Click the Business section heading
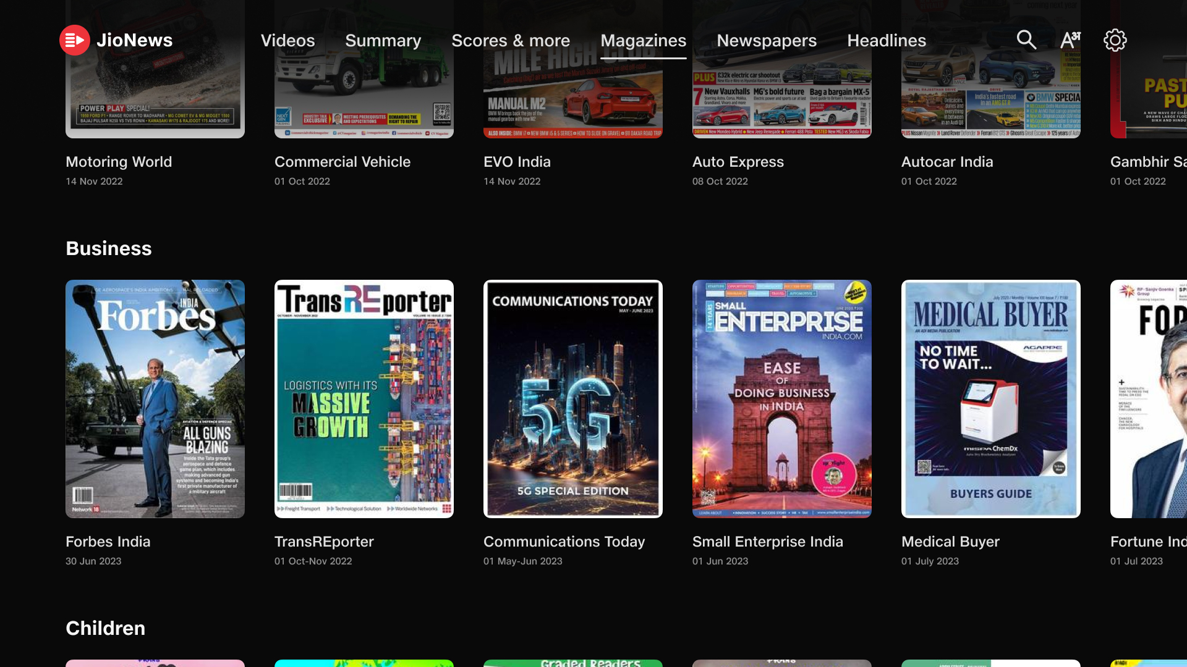The image size is (1187, 667). point(109,248)
